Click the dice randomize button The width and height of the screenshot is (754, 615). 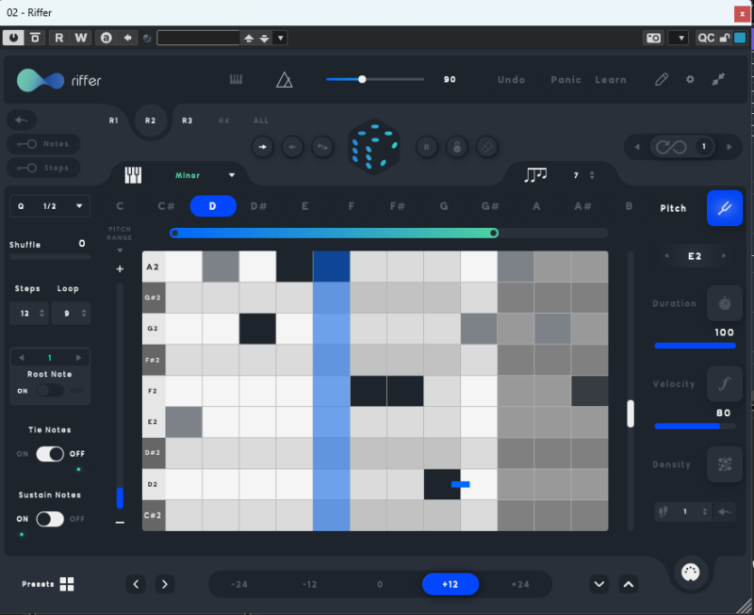click(374, 147)
